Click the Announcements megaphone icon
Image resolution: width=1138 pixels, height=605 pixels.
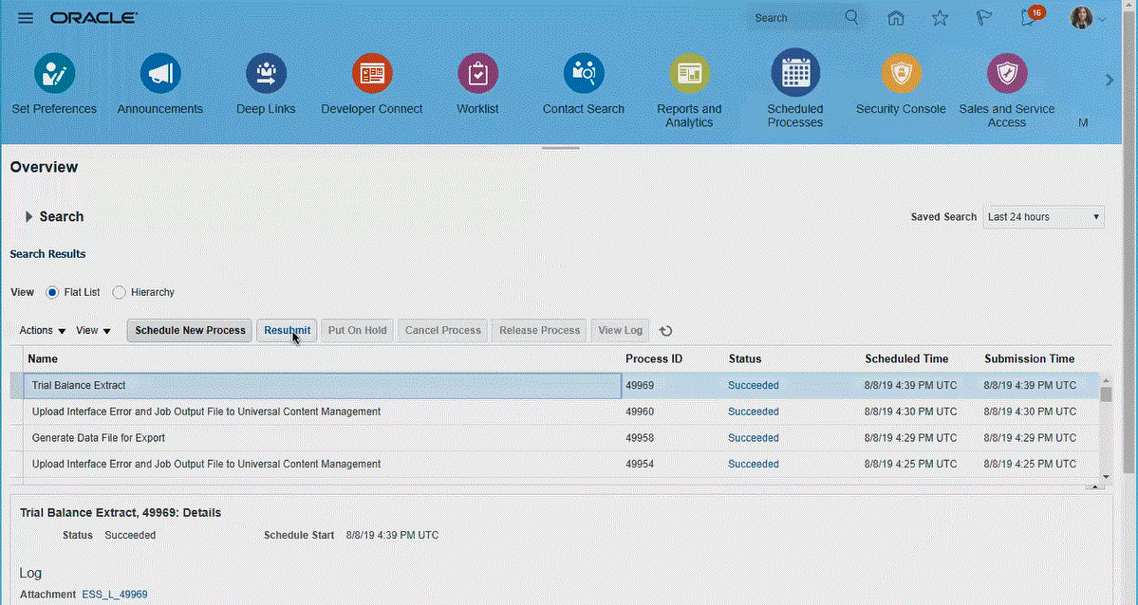coord(160,74)
